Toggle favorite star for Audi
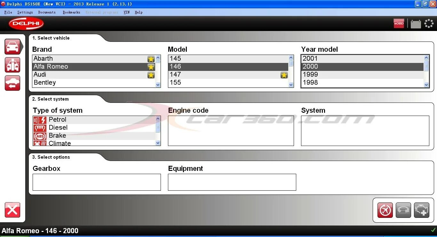The height and width of the screenshot is (237, 437). click(151, 75)
